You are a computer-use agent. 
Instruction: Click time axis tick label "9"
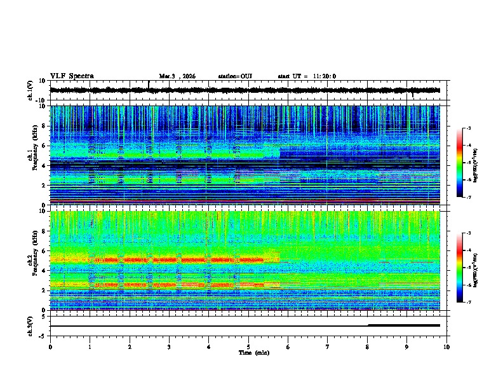tap(406, 347)
